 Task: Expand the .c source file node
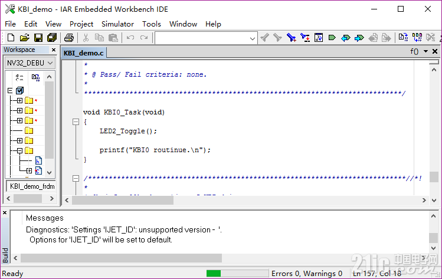[x=29, y=170]
